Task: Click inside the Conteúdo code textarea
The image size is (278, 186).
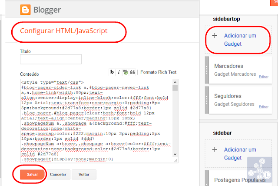Action: 96,121
